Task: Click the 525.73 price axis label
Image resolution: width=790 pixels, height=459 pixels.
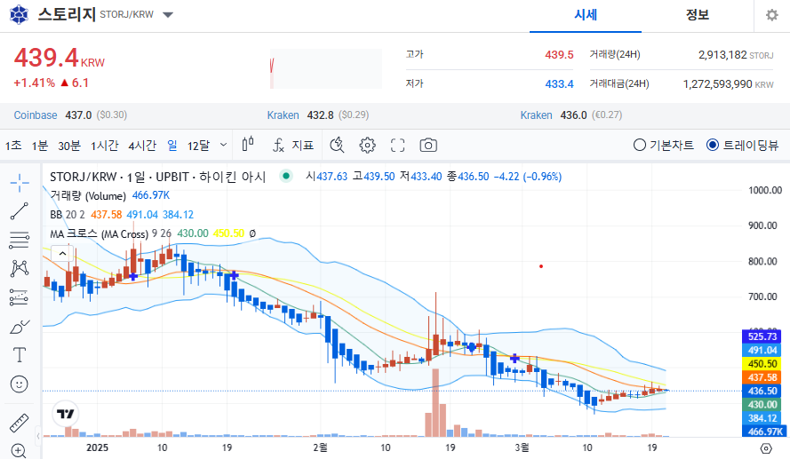Action: click(x=762, y=336)
